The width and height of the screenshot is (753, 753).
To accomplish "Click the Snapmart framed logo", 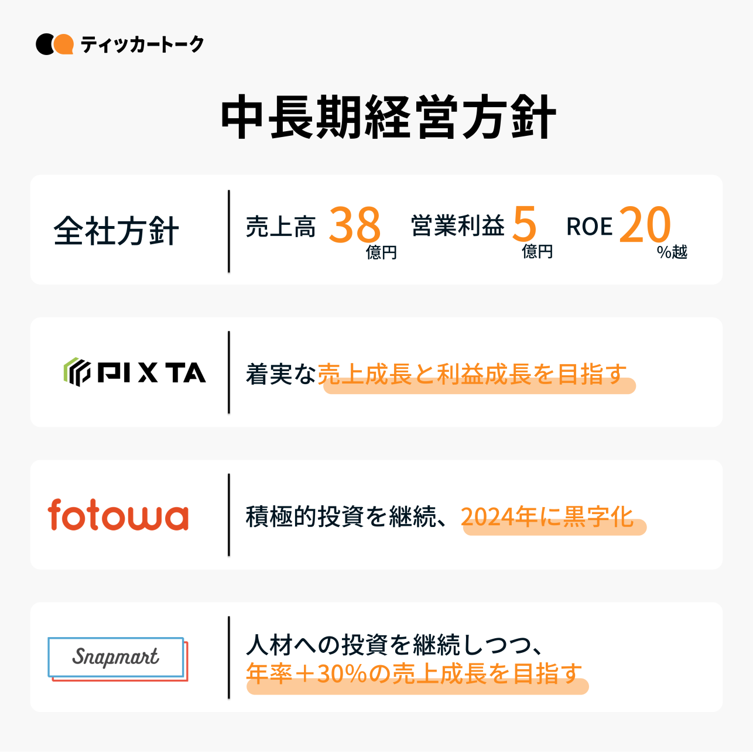I will pyautogui.click(x=117, y=658).
